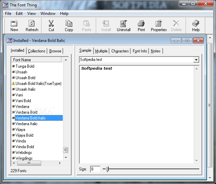Refresh the font list via toolbar
Image resolution: width=216 pixels, height=184 pixels.
click(32, 25)
